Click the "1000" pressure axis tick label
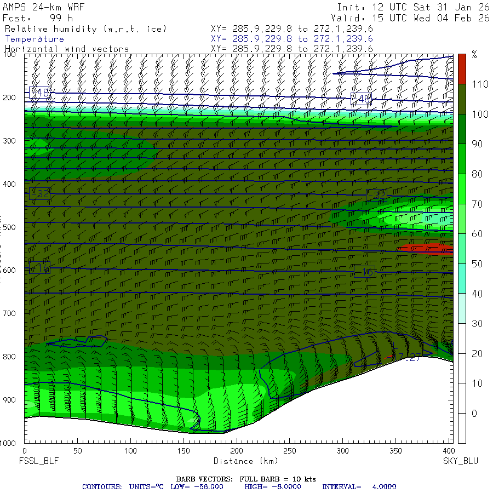The image size is (493, 493). pos(8,443)
